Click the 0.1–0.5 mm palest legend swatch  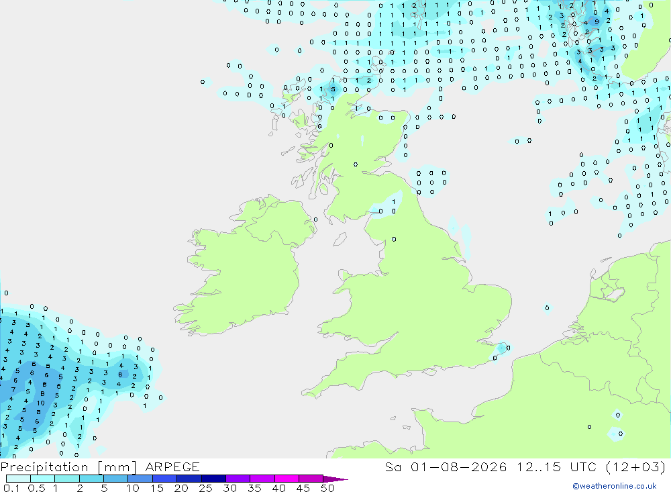click(18, 479)
